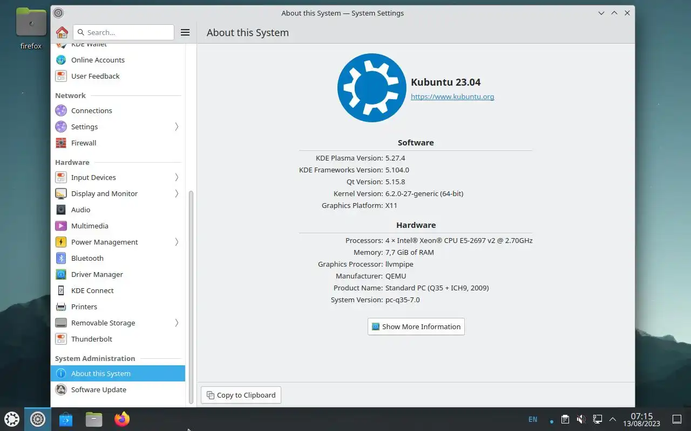
Task: Click the Removable Storage drive icon
Action: [x=61, y=323]
